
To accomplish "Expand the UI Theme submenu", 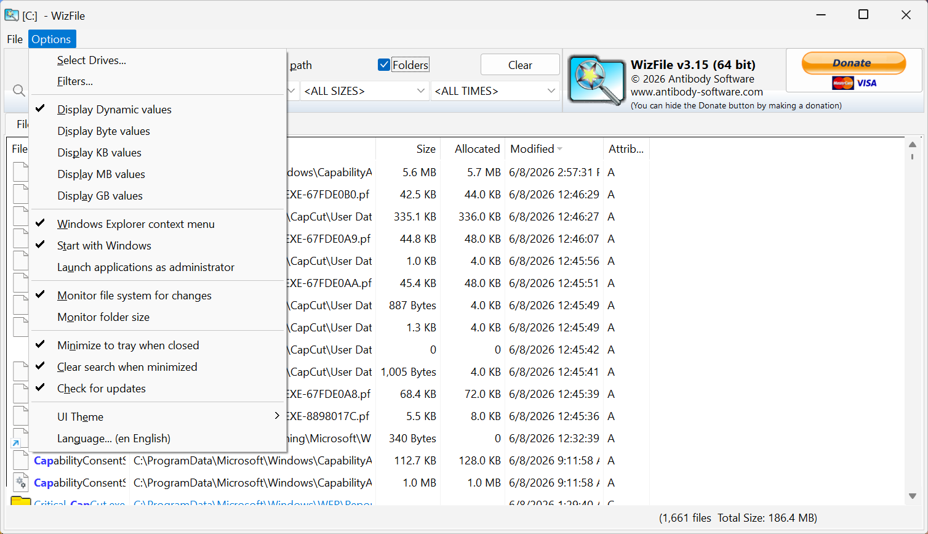I will [x=158, y=417].
